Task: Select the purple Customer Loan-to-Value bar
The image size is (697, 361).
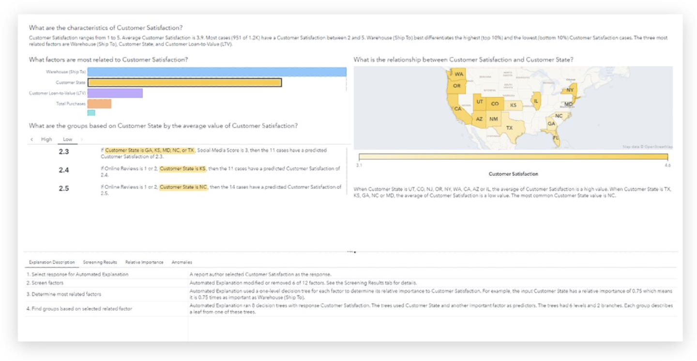Action: point(115,93)
